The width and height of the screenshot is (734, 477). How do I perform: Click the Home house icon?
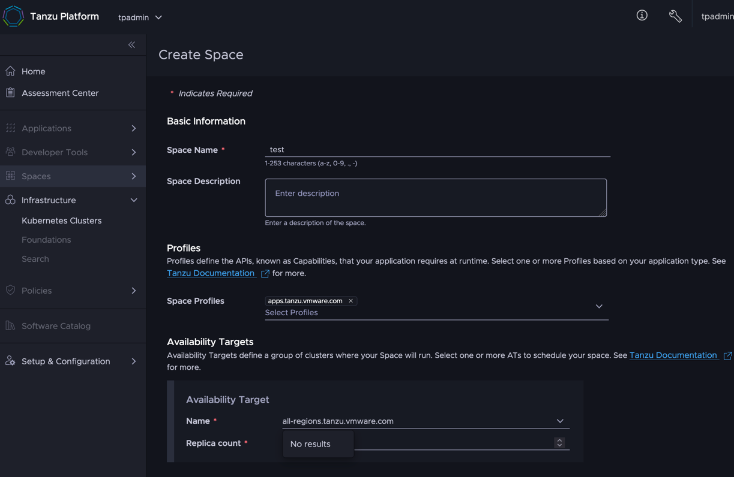(10, 71)
